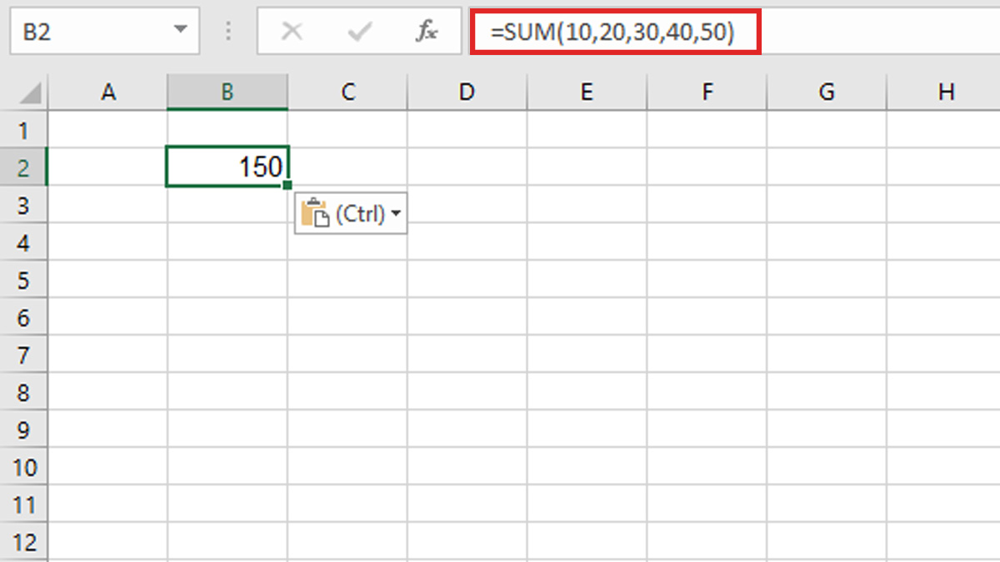Viewport: 1000px width, 562px height.
Task: Click the fill handle of cell B2
Action: (287, 185)
